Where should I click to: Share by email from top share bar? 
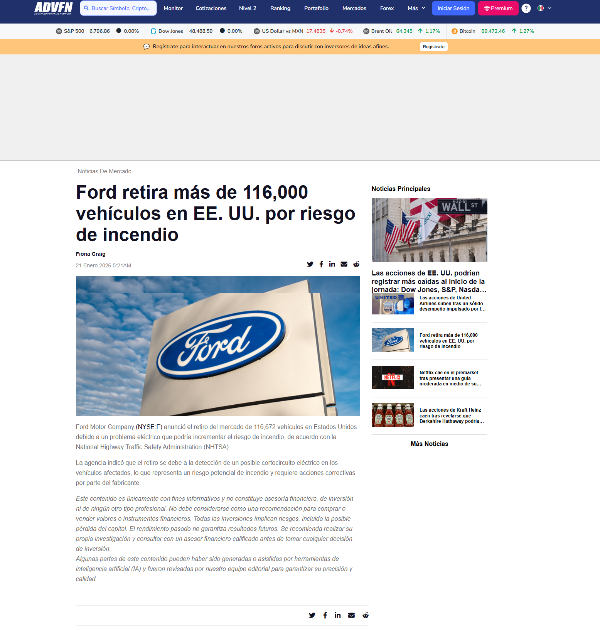[344, 264]
